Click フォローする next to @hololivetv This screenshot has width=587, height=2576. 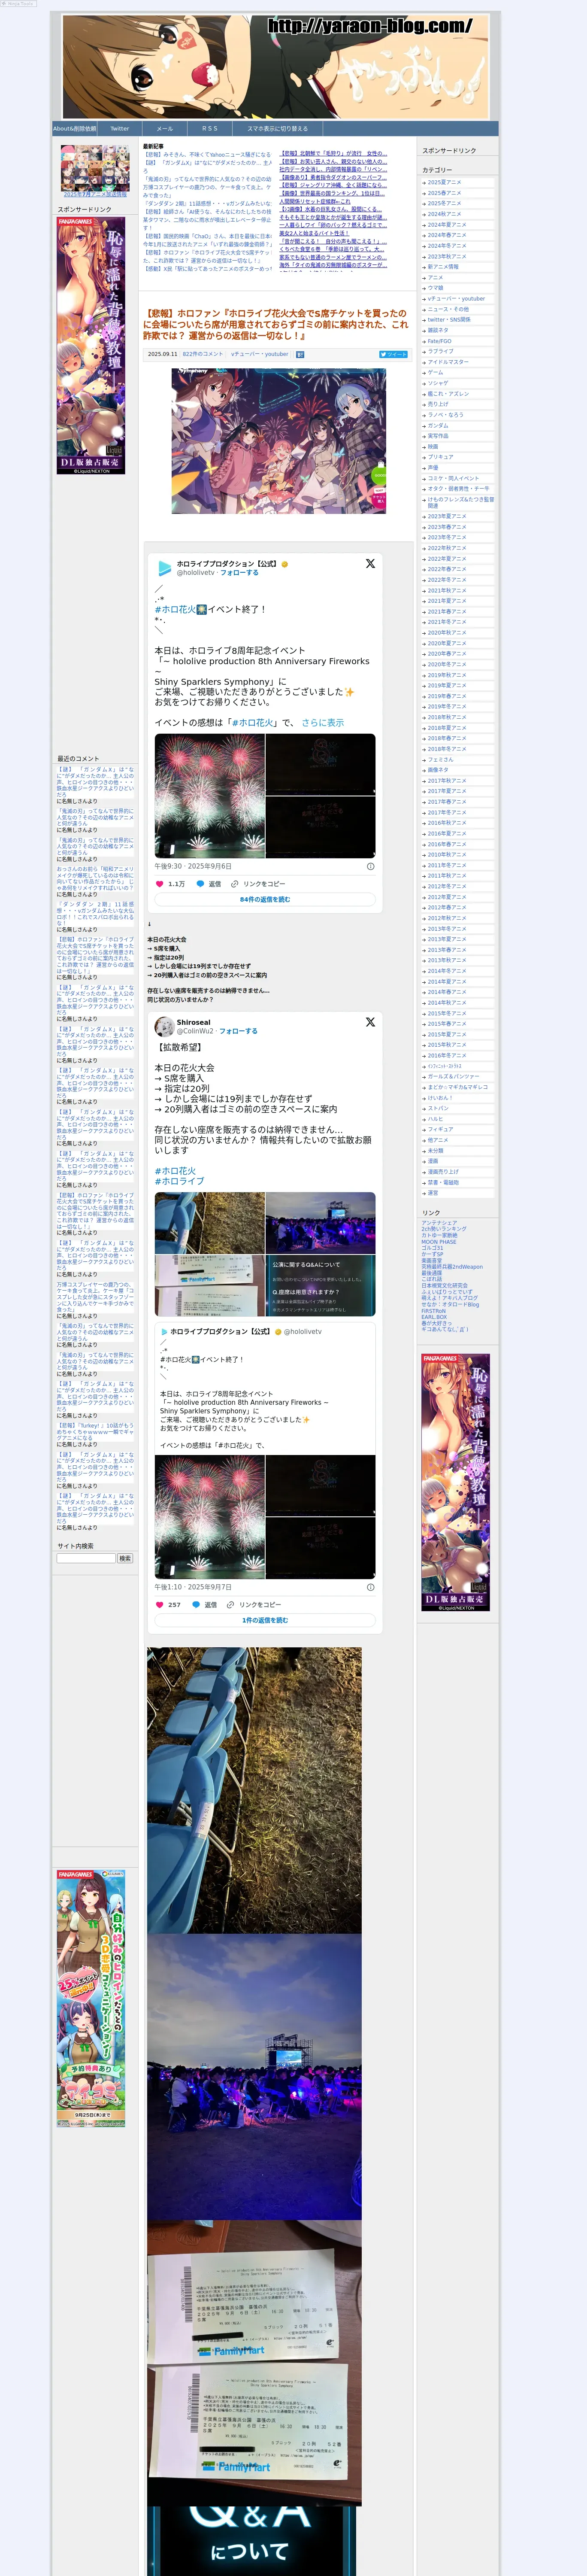239,573
